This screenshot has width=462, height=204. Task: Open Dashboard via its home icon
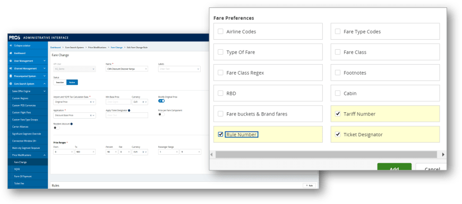[x=11, y=53]
